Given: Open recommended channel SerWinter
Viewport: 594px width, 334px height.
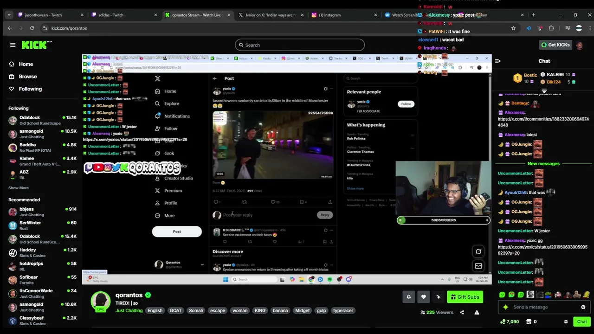Looking at the screenshot, I should point(42,225).
